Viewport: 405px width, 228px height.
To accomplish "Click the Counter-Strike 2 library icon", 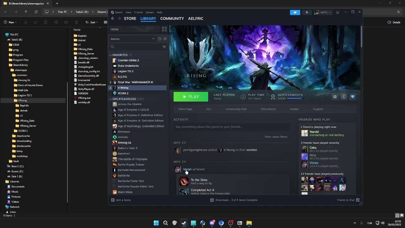I will 115,60.
